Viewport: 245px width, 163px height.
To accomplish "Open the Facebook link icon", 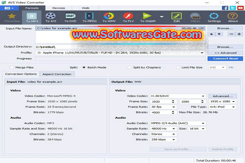I will click(225, 8).
